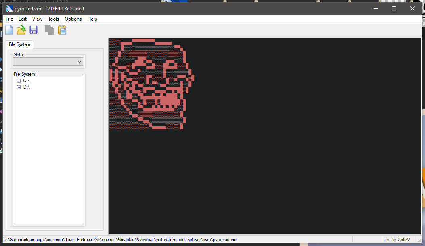Open a file using the folder toolbar icon
The height and width of the screenshot is (246, 425).
coord(21,29)
